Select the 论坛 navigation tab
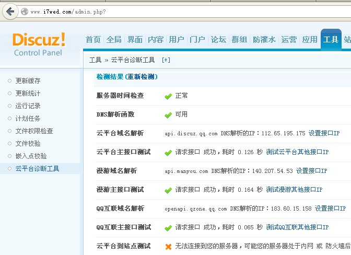This screenshot has height=255, width=351. (218, 40)
